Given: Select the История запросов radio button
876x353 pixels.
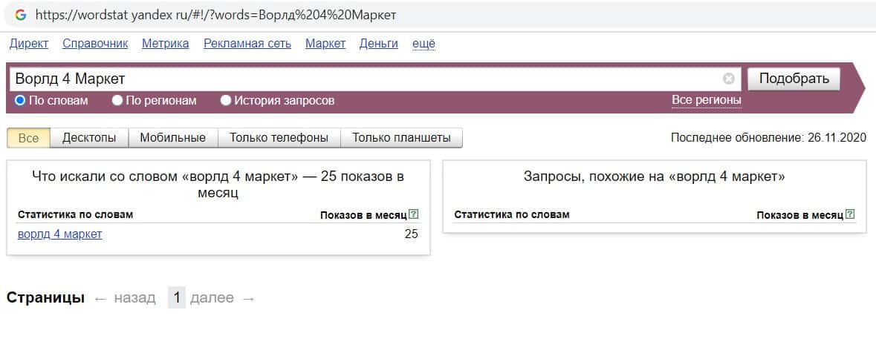Looking at the screenshot, I should pos(226,101).
